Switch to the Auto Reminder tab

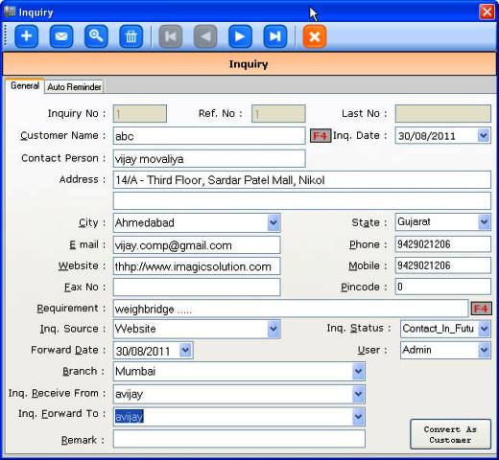[74, 87]
